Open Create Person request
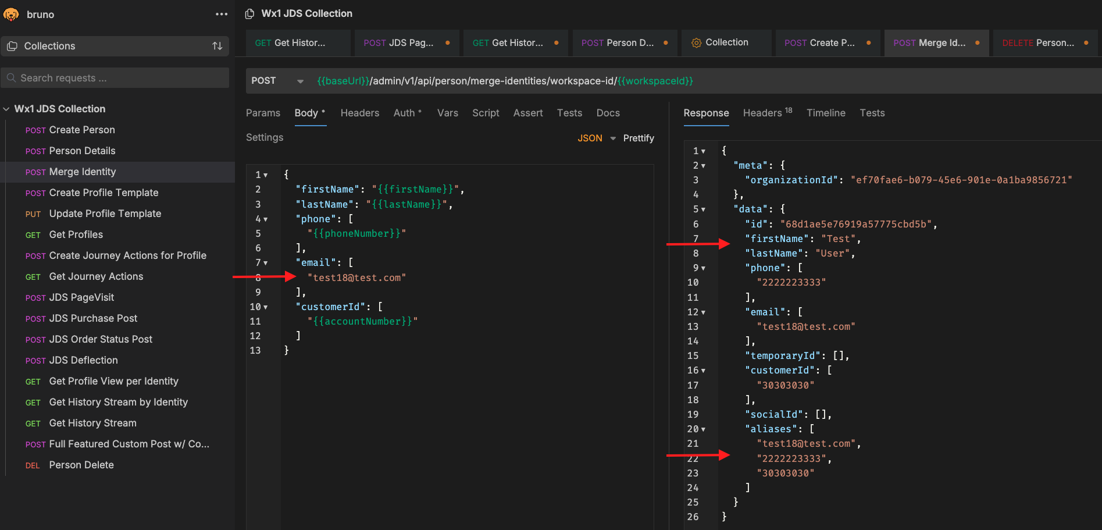The image size is (1102, 530). pos(118,130)
